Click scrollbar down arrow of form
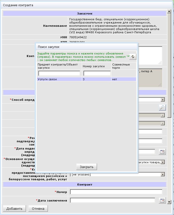 pyautogui.click(x=169, y=202)
